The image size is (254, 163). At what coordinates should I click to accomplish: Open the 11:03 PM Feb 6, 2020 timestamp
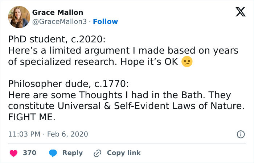48,134
